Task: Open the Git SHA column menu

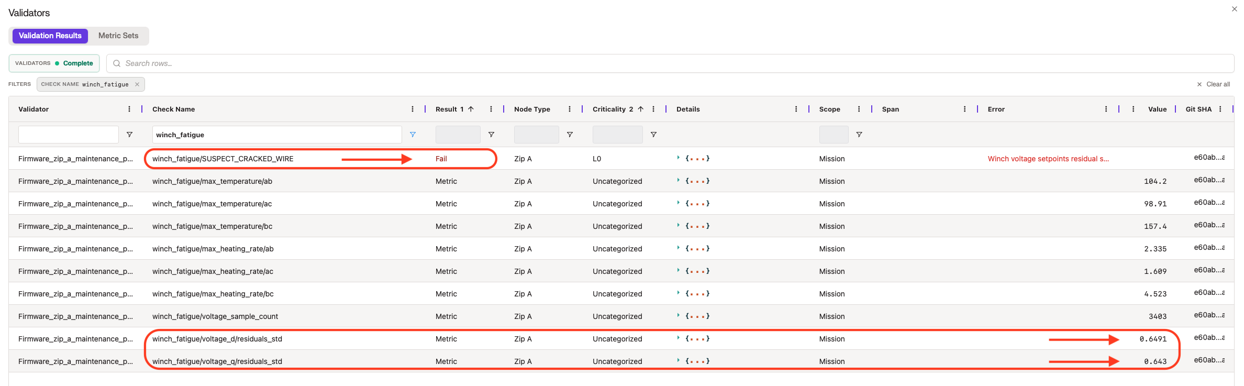Action: [1220, 109]
